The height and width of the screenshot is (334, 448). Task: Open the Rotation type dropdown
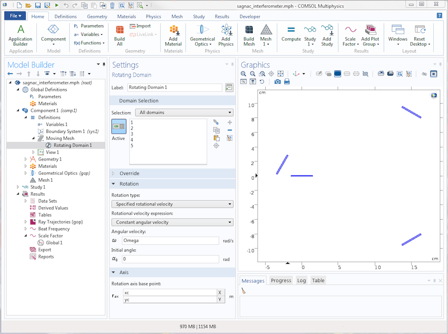(172, 204)
